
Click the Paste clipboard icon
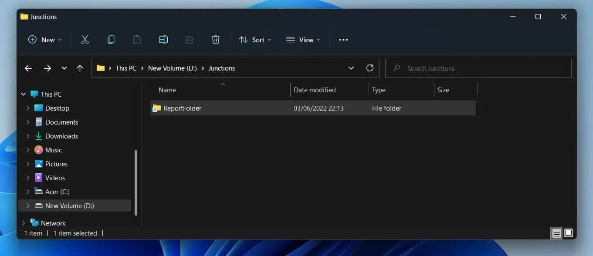[x=137, y=40]
